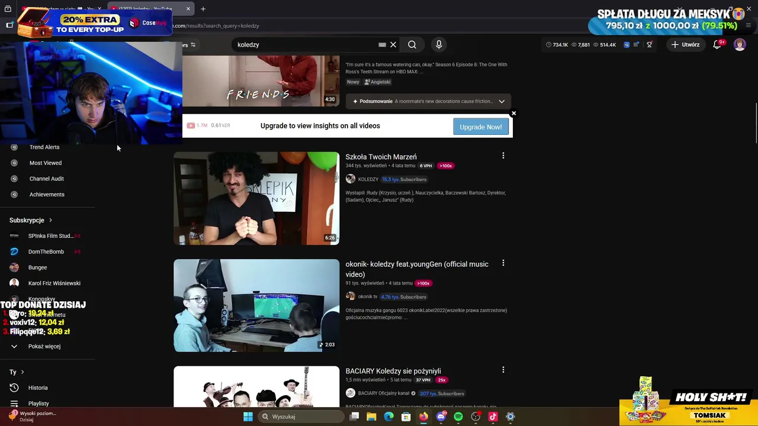Open the three-dot menu for okonik- koledzy video
The image size is (758, 426).
[503, 263]
